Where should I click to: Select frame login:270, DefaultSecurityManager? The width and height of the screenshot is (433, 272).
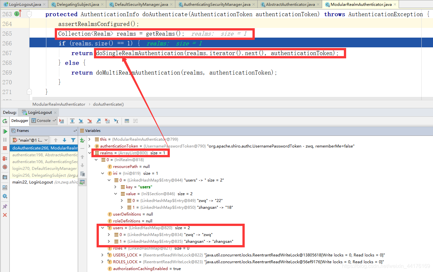coord(44,169)
